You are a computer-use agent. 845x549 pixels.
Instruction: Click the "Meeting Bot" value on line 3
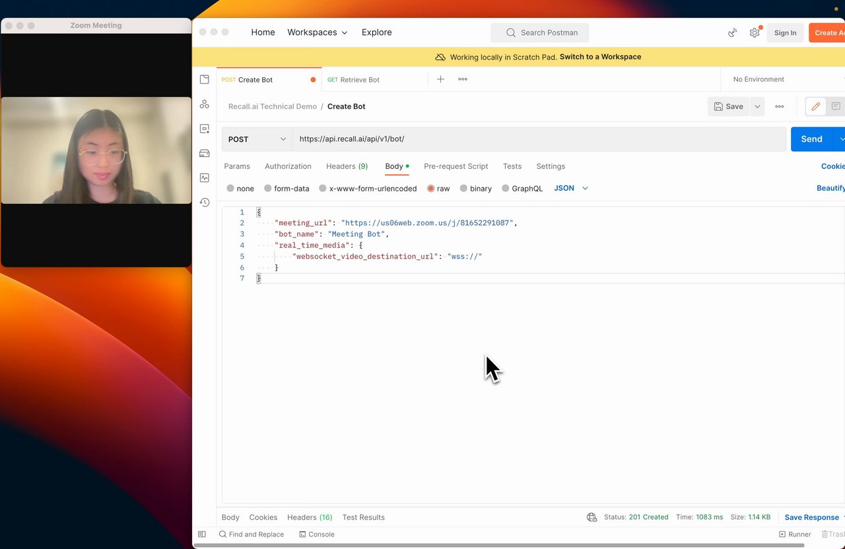(x=356, y=234)
